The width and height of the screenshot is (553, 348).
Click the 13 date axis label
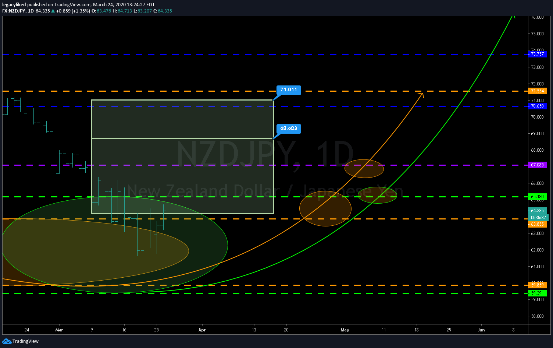(x=254, y=330)
